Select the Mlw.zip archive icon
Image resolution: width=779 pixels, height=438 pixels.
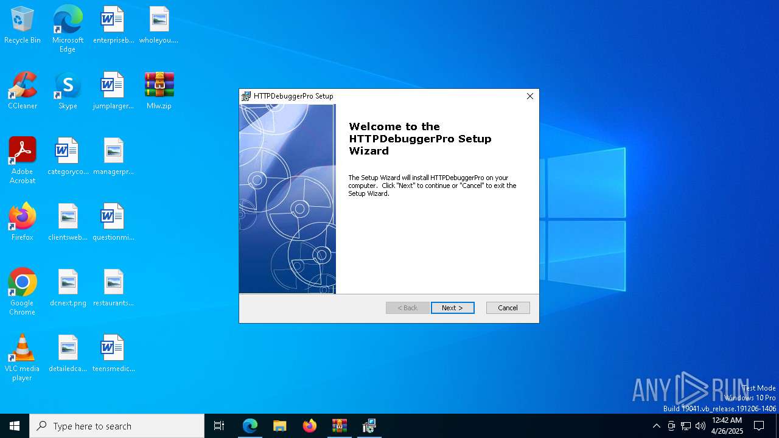coord(159,91)
